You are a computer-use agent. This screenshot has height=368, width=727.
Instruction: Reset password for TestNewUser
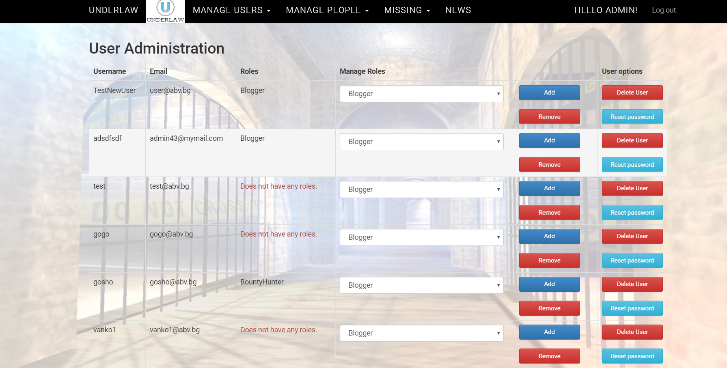[x=632, y=117]
